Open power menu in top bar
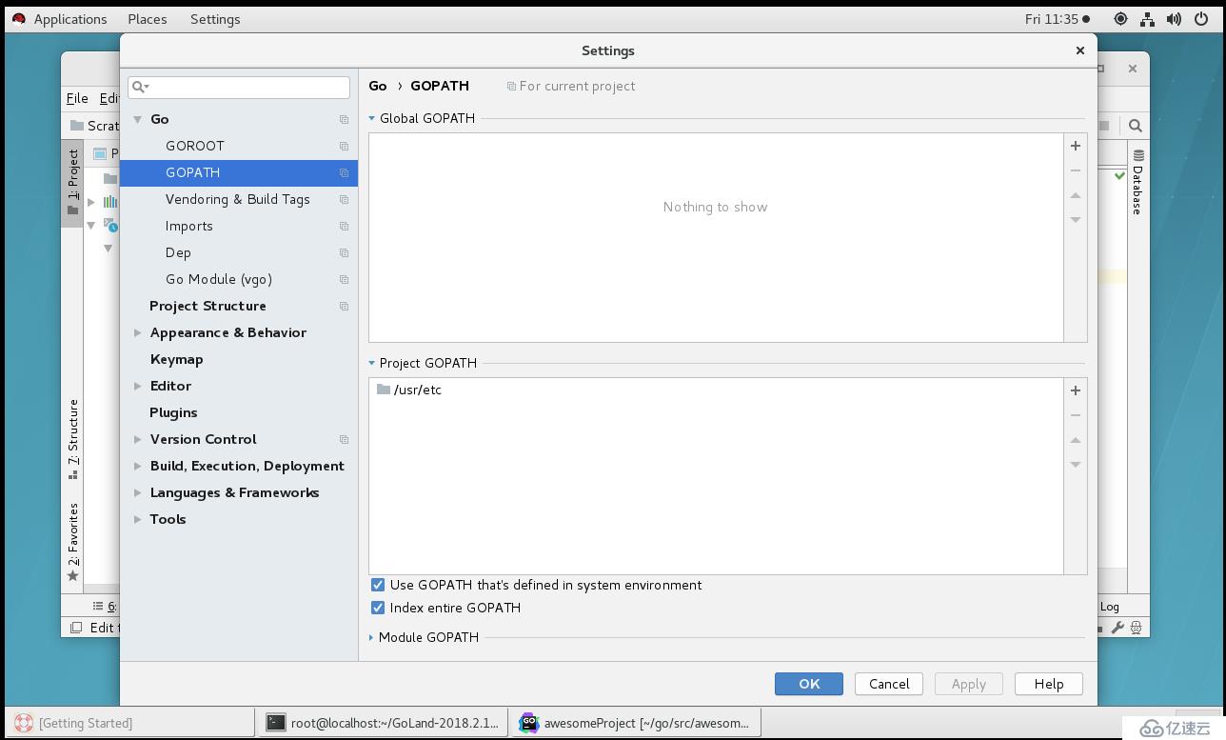This screenshot has height=740, width=1226. tap(1200, 18)
